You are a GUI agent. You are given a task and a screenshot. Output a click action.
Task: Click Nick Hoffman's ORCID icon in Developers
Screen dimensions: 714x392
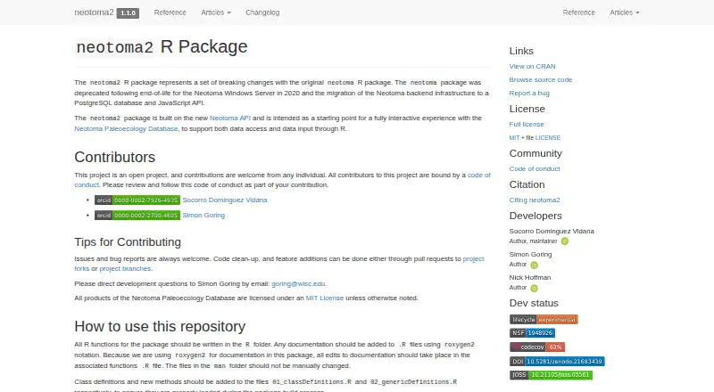pyautogui.click(x=534, y=288)
